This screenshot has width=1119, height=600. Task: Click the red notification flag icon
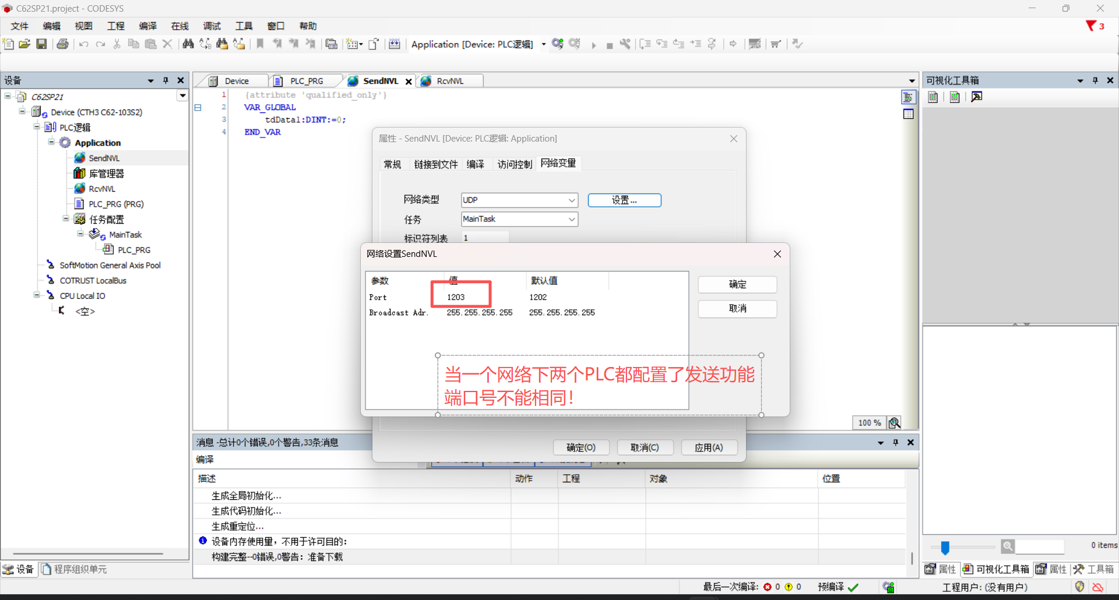click(x=1091, y=26)
